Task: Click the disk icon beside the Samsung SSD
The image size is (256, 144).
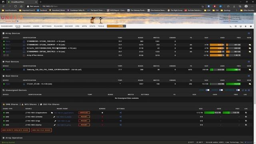Action: click(24, 70)
